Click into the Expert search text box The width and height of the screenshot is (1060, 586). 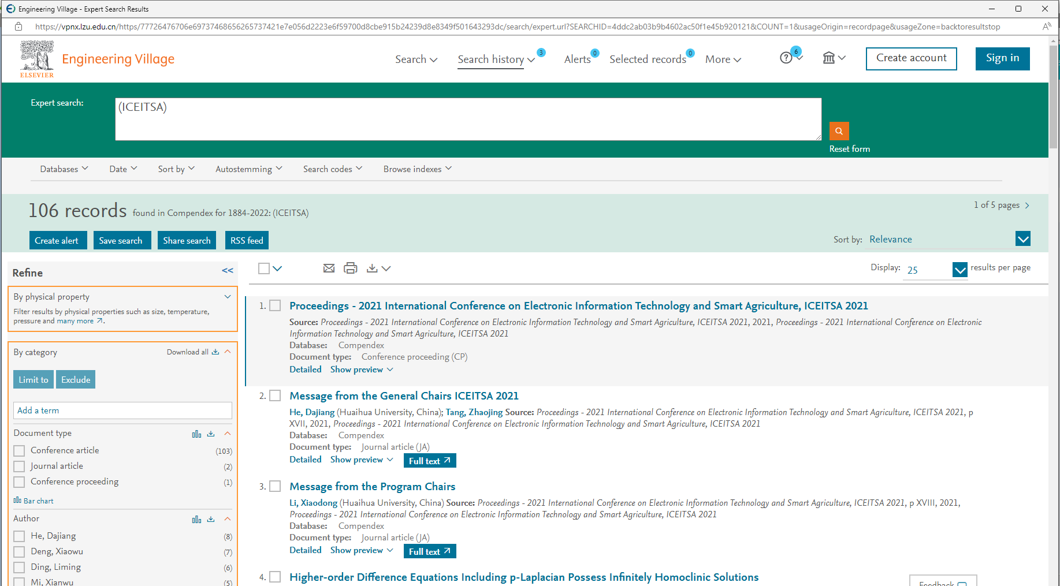point(468,119)
